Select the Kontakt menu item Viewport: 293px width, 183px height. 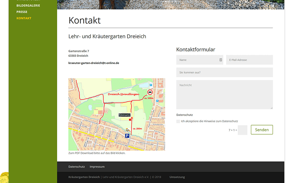point(24,18)
